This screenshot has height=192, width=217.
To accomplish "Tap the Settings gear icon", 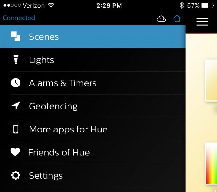I will 16,175.
